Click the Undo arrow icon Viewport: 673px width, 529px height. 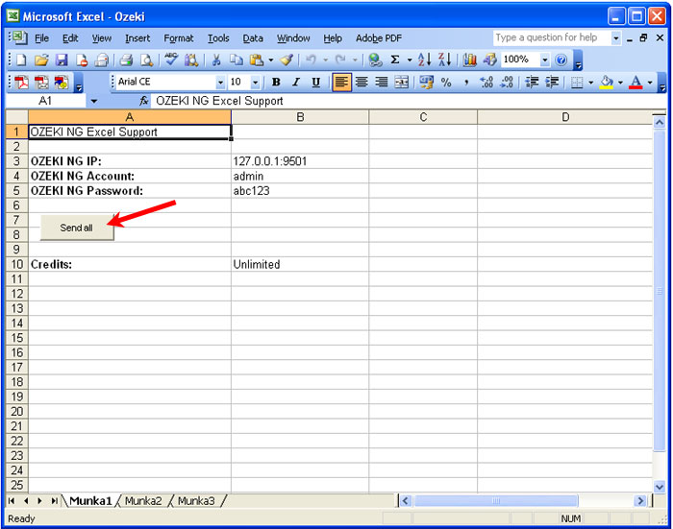(x=311, y=60)
